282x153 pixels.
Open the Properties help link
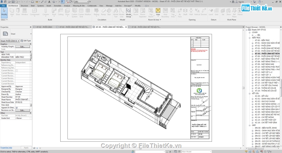click(6, 147)
